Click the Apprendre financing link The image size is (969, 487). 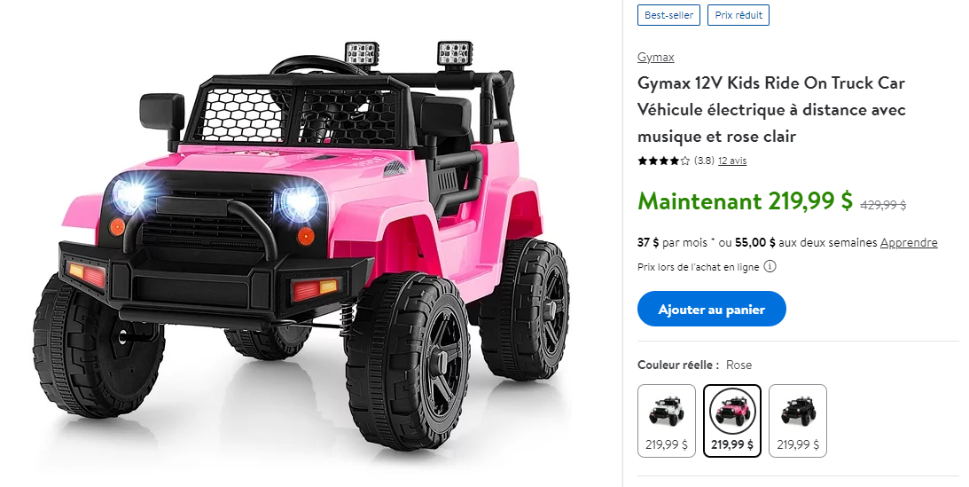(909, 243)
